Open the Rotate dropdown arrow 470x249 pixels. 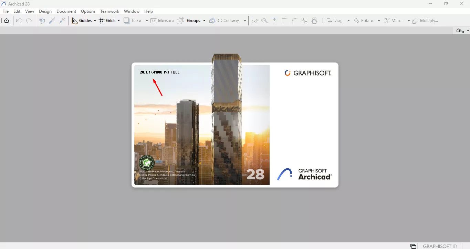(x=379, y=21)
